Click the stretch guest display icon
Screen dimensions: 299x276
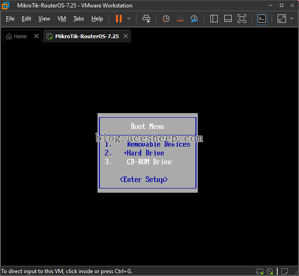click(282, 19)
